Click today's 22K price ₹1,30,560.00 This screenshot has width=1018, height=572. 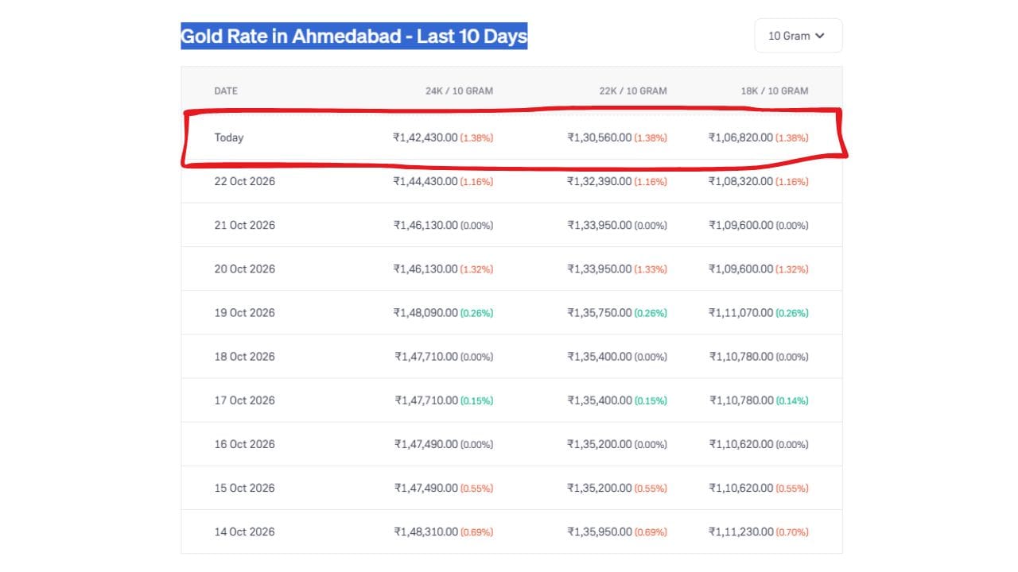(600, 137)
